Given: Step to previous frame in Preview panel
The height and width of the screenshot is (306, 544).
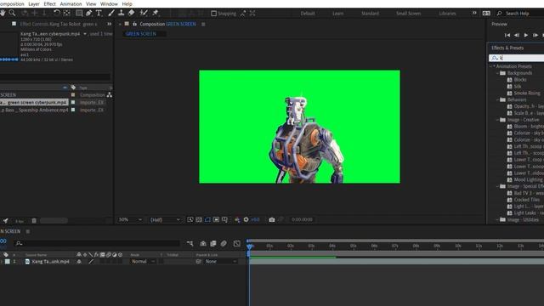Looking at the screenshot, I should [x=517, y=35].
